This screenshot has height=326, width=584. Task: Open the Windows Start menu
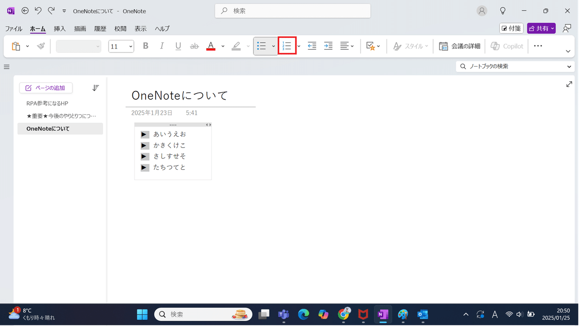coord(142,315)
